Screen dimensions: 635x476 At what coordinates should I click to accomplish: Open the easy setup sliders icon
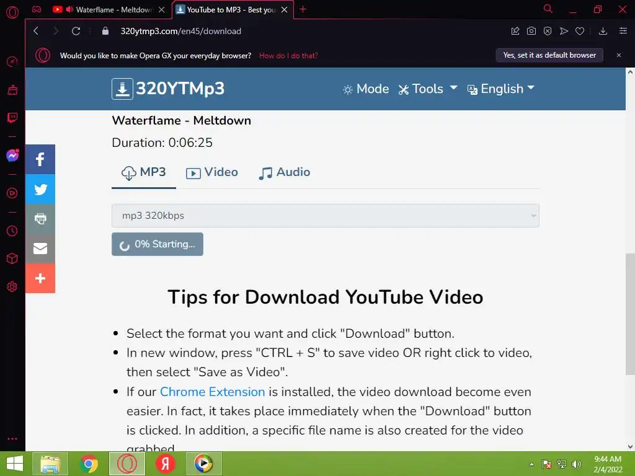point(623,31)
